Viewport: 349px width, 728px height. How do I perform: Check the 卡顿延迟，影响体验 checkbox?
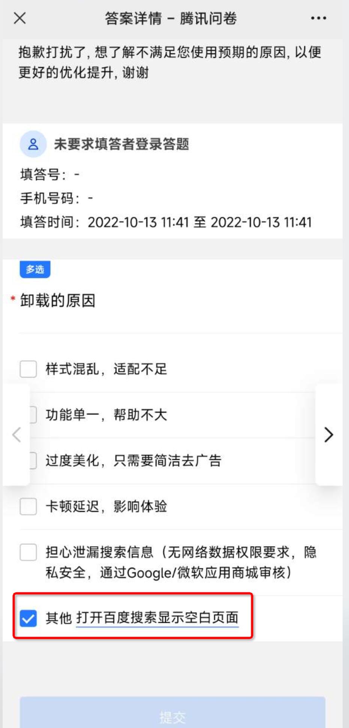(x=28, y=506)
